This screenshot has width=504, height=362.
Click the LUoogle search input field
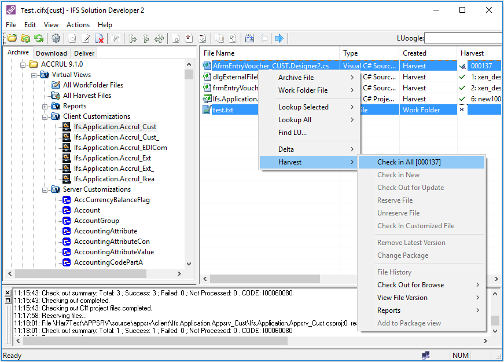463,39
